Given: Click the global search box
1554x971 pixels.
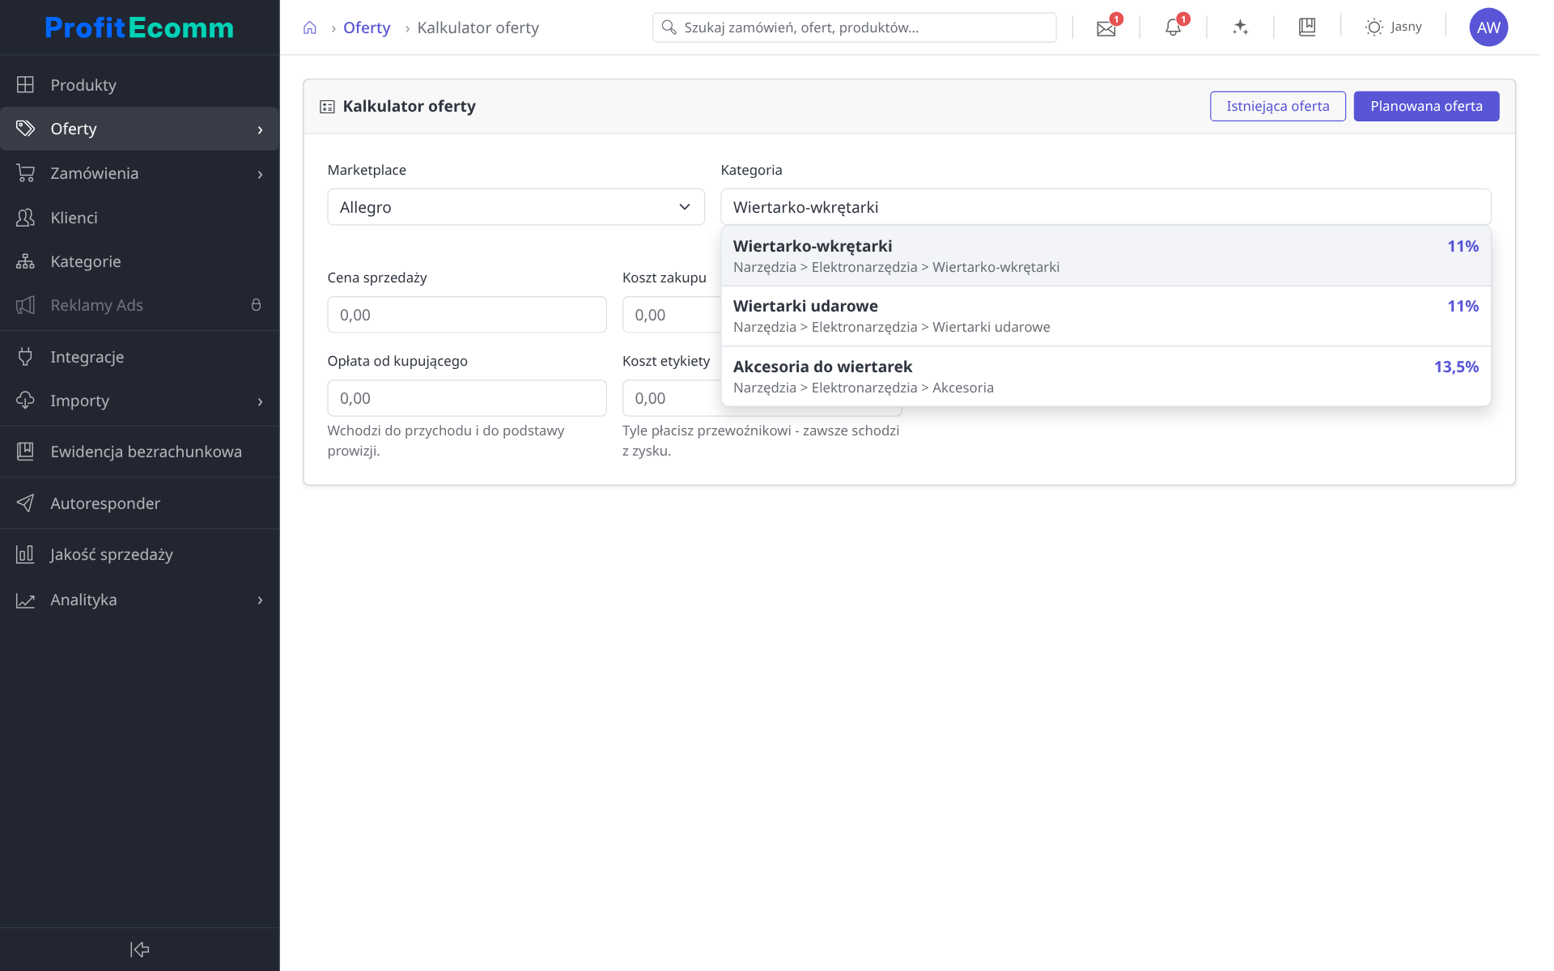Looking at the screenshot, I should [854, 28].
